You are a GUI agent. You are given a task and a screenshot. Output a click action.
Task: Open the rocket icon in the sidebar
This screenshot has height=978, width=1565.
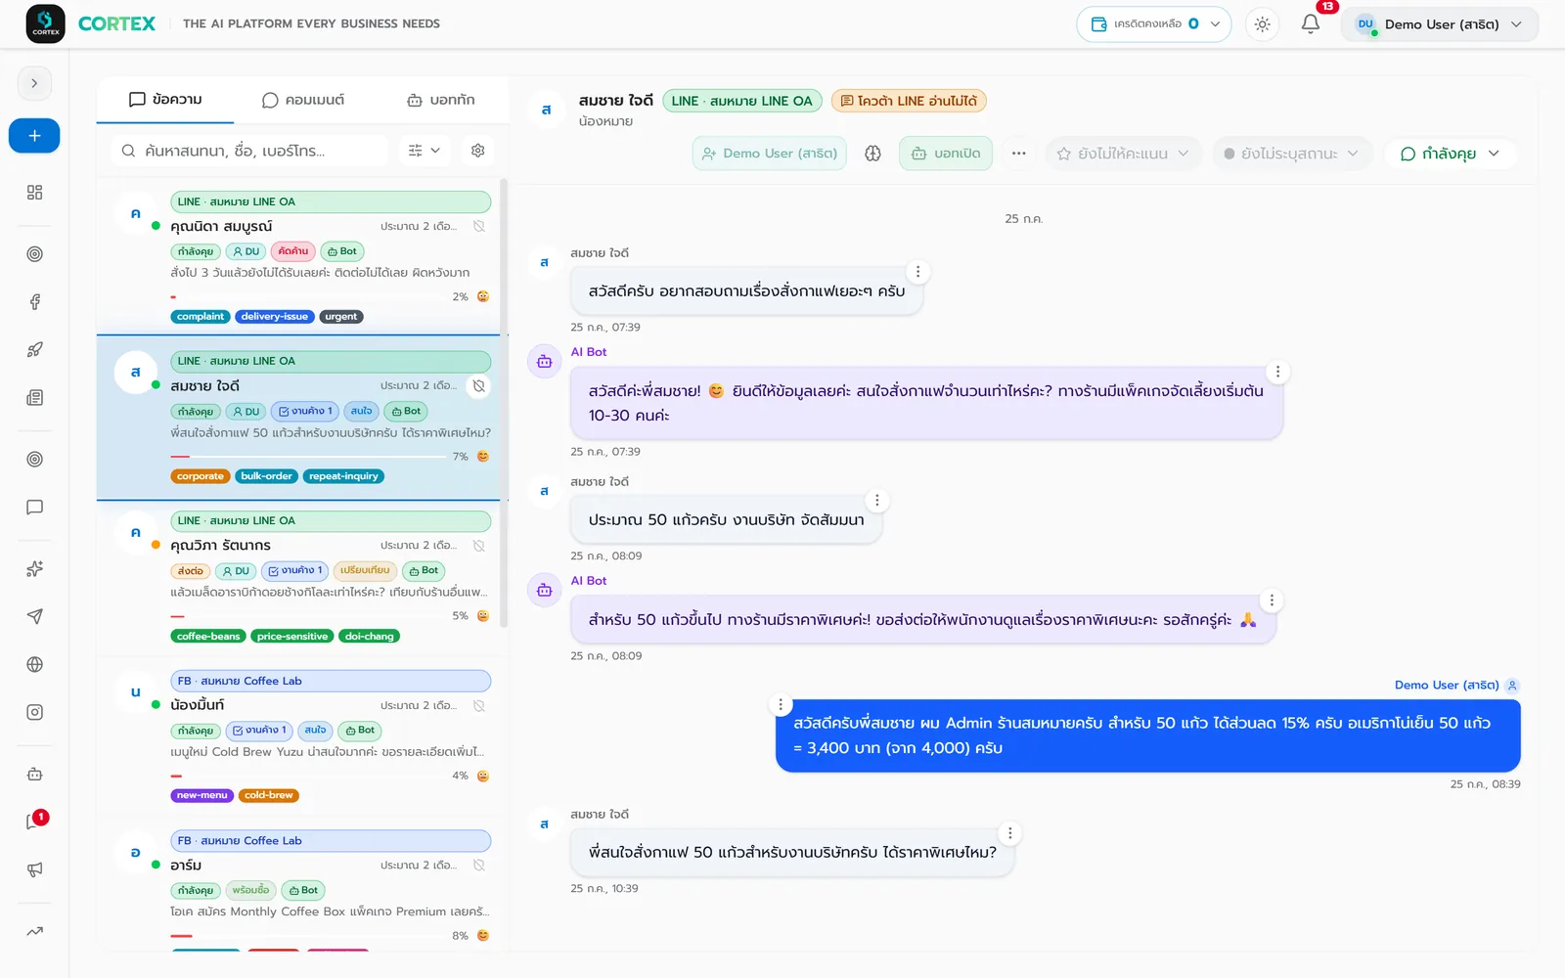[x=34, y=350]
